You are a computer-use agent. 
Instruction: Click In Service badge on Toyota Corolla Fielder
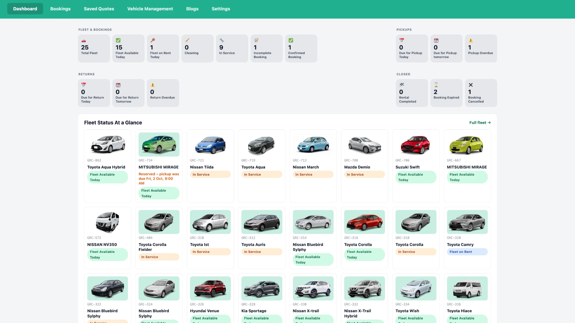coord(159,257)
